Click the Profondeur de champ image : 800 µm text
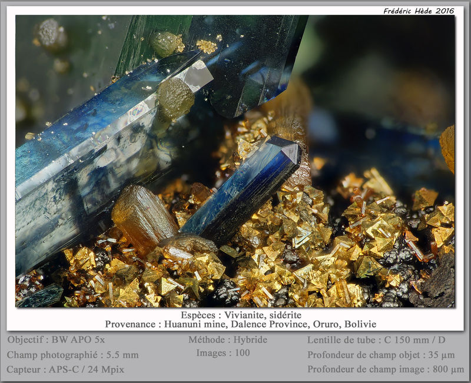Viewport: 471px width, 383px height. 386,369
